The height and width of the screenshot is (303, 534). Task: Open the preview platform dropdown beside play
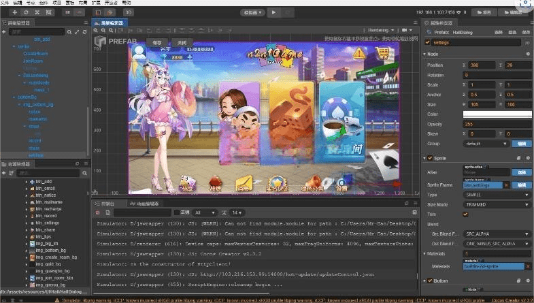(252, 13)
